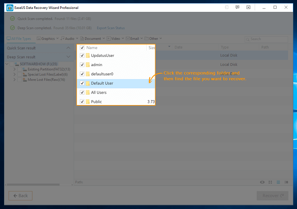Image resolution: width=297 pixels, height=209 pixels.
Task: Click the search magnifier icon
Action: tap(248, 39)
